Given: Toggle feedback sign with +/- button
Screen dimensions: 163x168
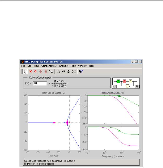Looking at the screenshot, I should (x=115, y=87).
